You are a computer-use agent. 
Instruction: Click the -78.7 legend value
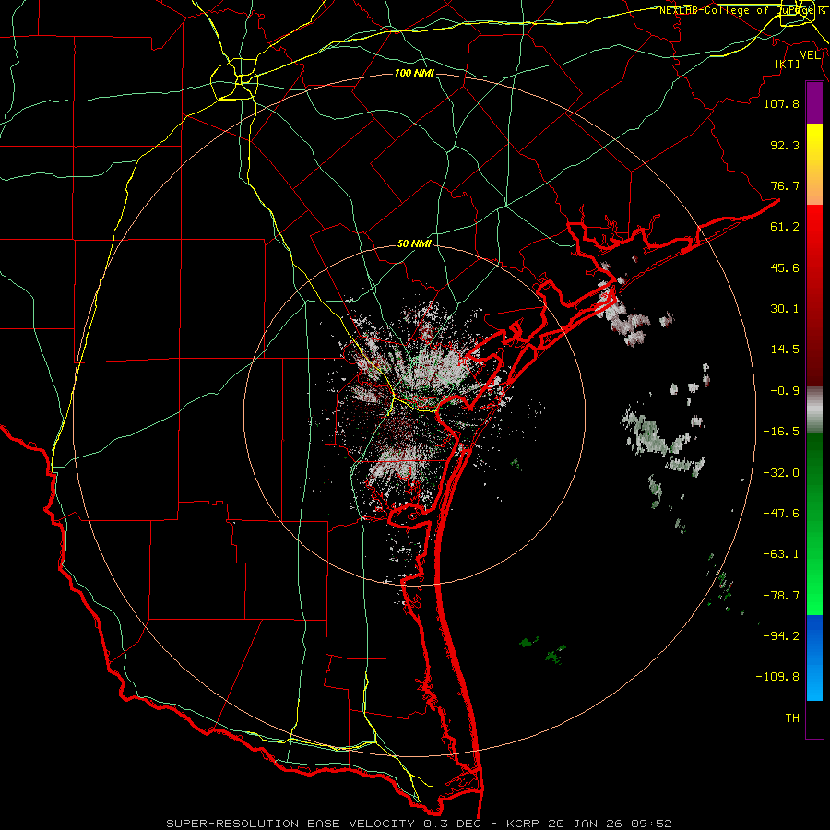[x=781, y=596]
